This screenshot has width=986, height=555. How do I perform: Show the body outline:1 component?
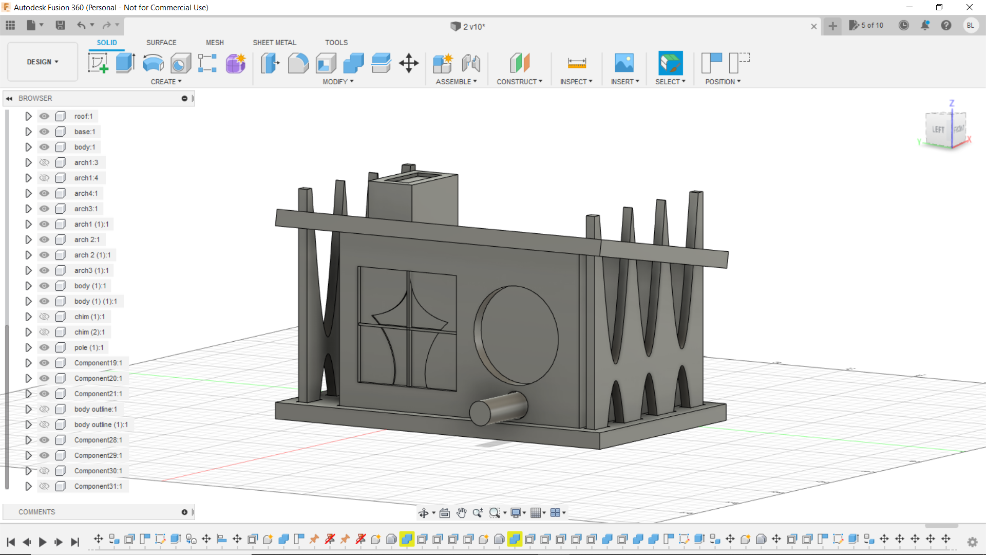tap(45, 409)
